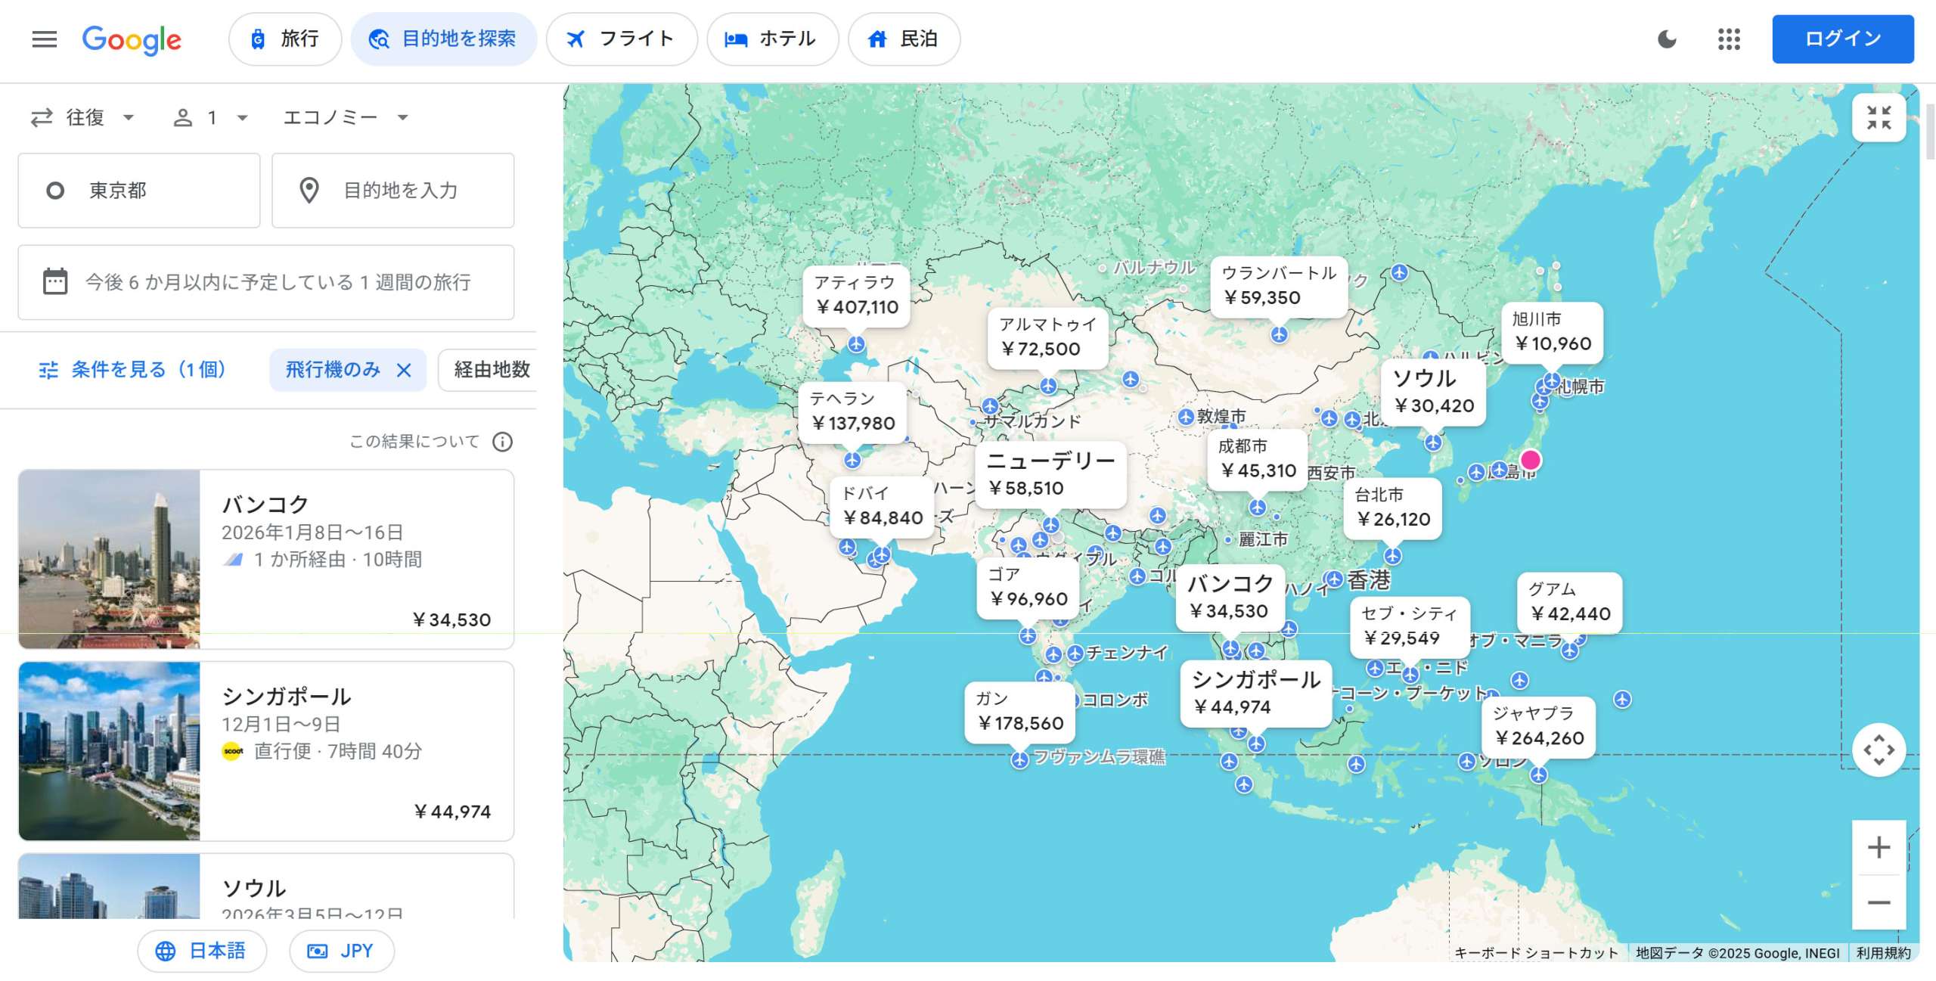The width and height of the screenshot is (1936, 981).
Task: Expand the エコノミー cabin class dropdown
Action: (x=346, y=118)
